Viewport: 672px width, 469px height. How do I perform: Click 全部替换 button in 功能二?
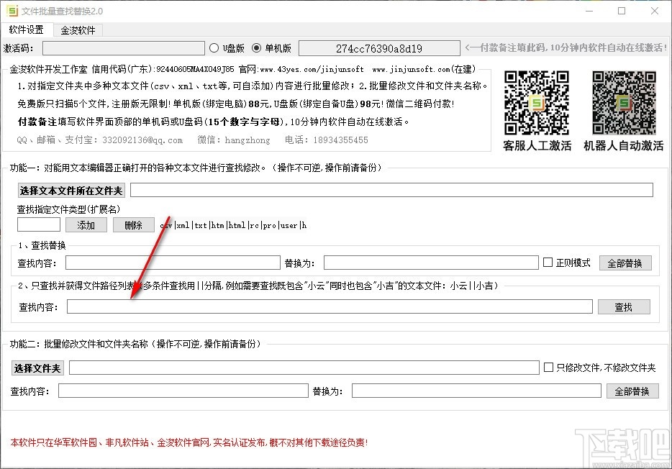(632, 391)
